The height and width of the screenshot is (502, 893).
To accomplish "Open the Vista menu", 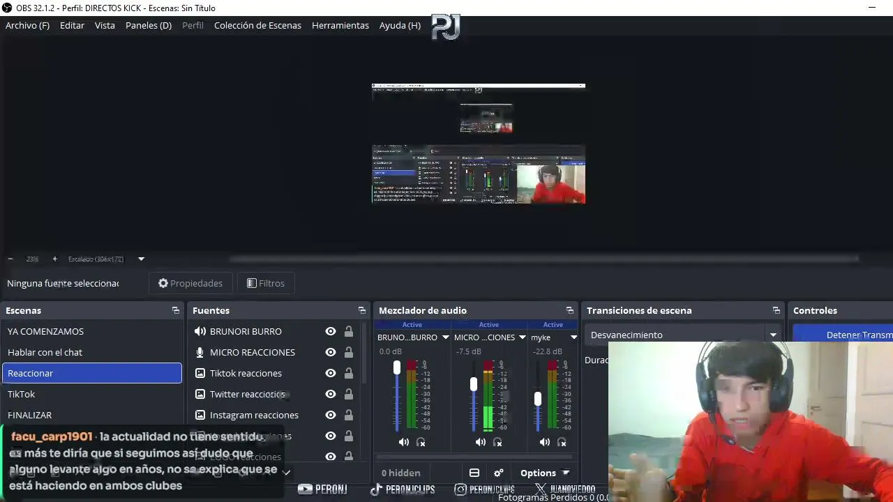I will tap(105, 25).
